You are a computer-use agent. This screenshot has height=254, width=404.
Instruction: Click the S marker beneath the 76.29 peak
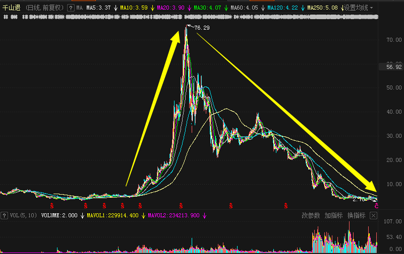[181, 206]
